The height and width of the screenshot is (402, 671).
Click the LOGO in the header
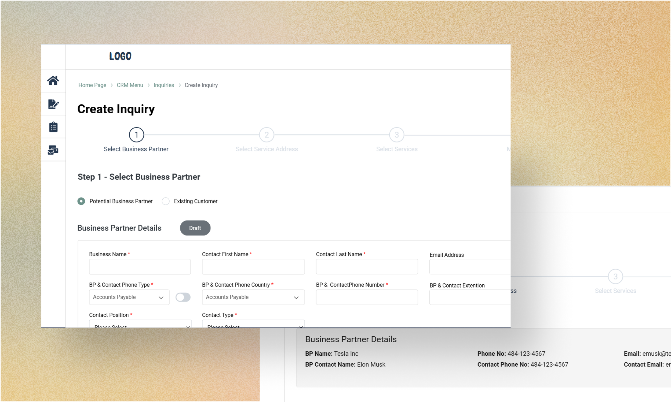[x=120, y=56]
